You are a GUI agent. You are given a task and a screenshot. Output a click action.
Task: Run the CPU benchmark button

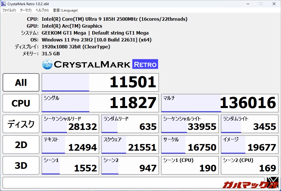(21, 103)
